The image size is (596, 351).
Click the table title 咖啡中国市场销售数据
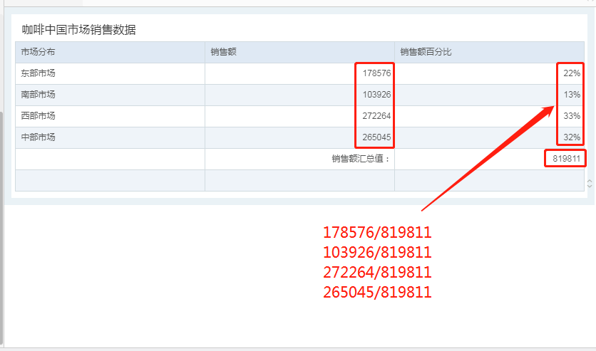(78, 30)
